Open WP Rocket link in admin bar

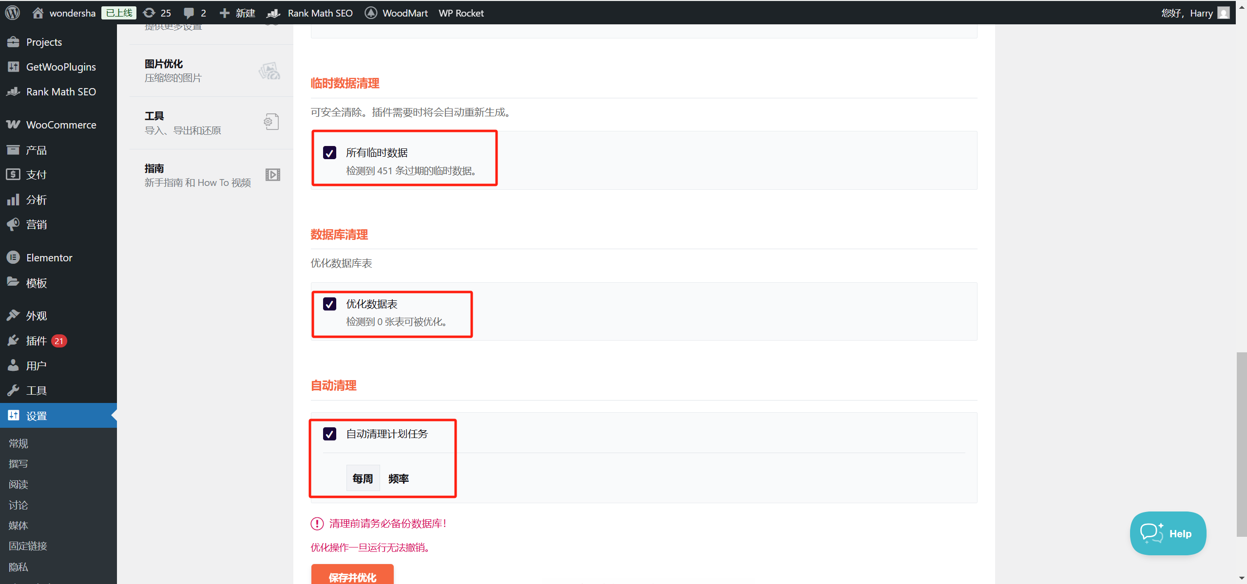tap(460, 13)
